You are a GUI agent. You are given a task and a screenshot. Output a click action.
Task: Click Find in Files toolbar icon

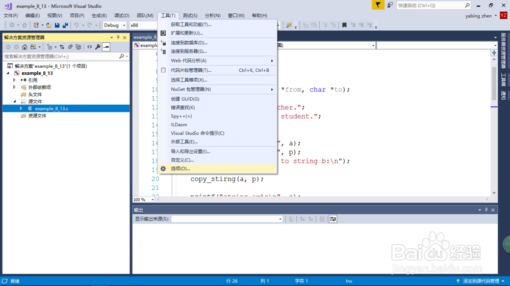coord(289,25)
